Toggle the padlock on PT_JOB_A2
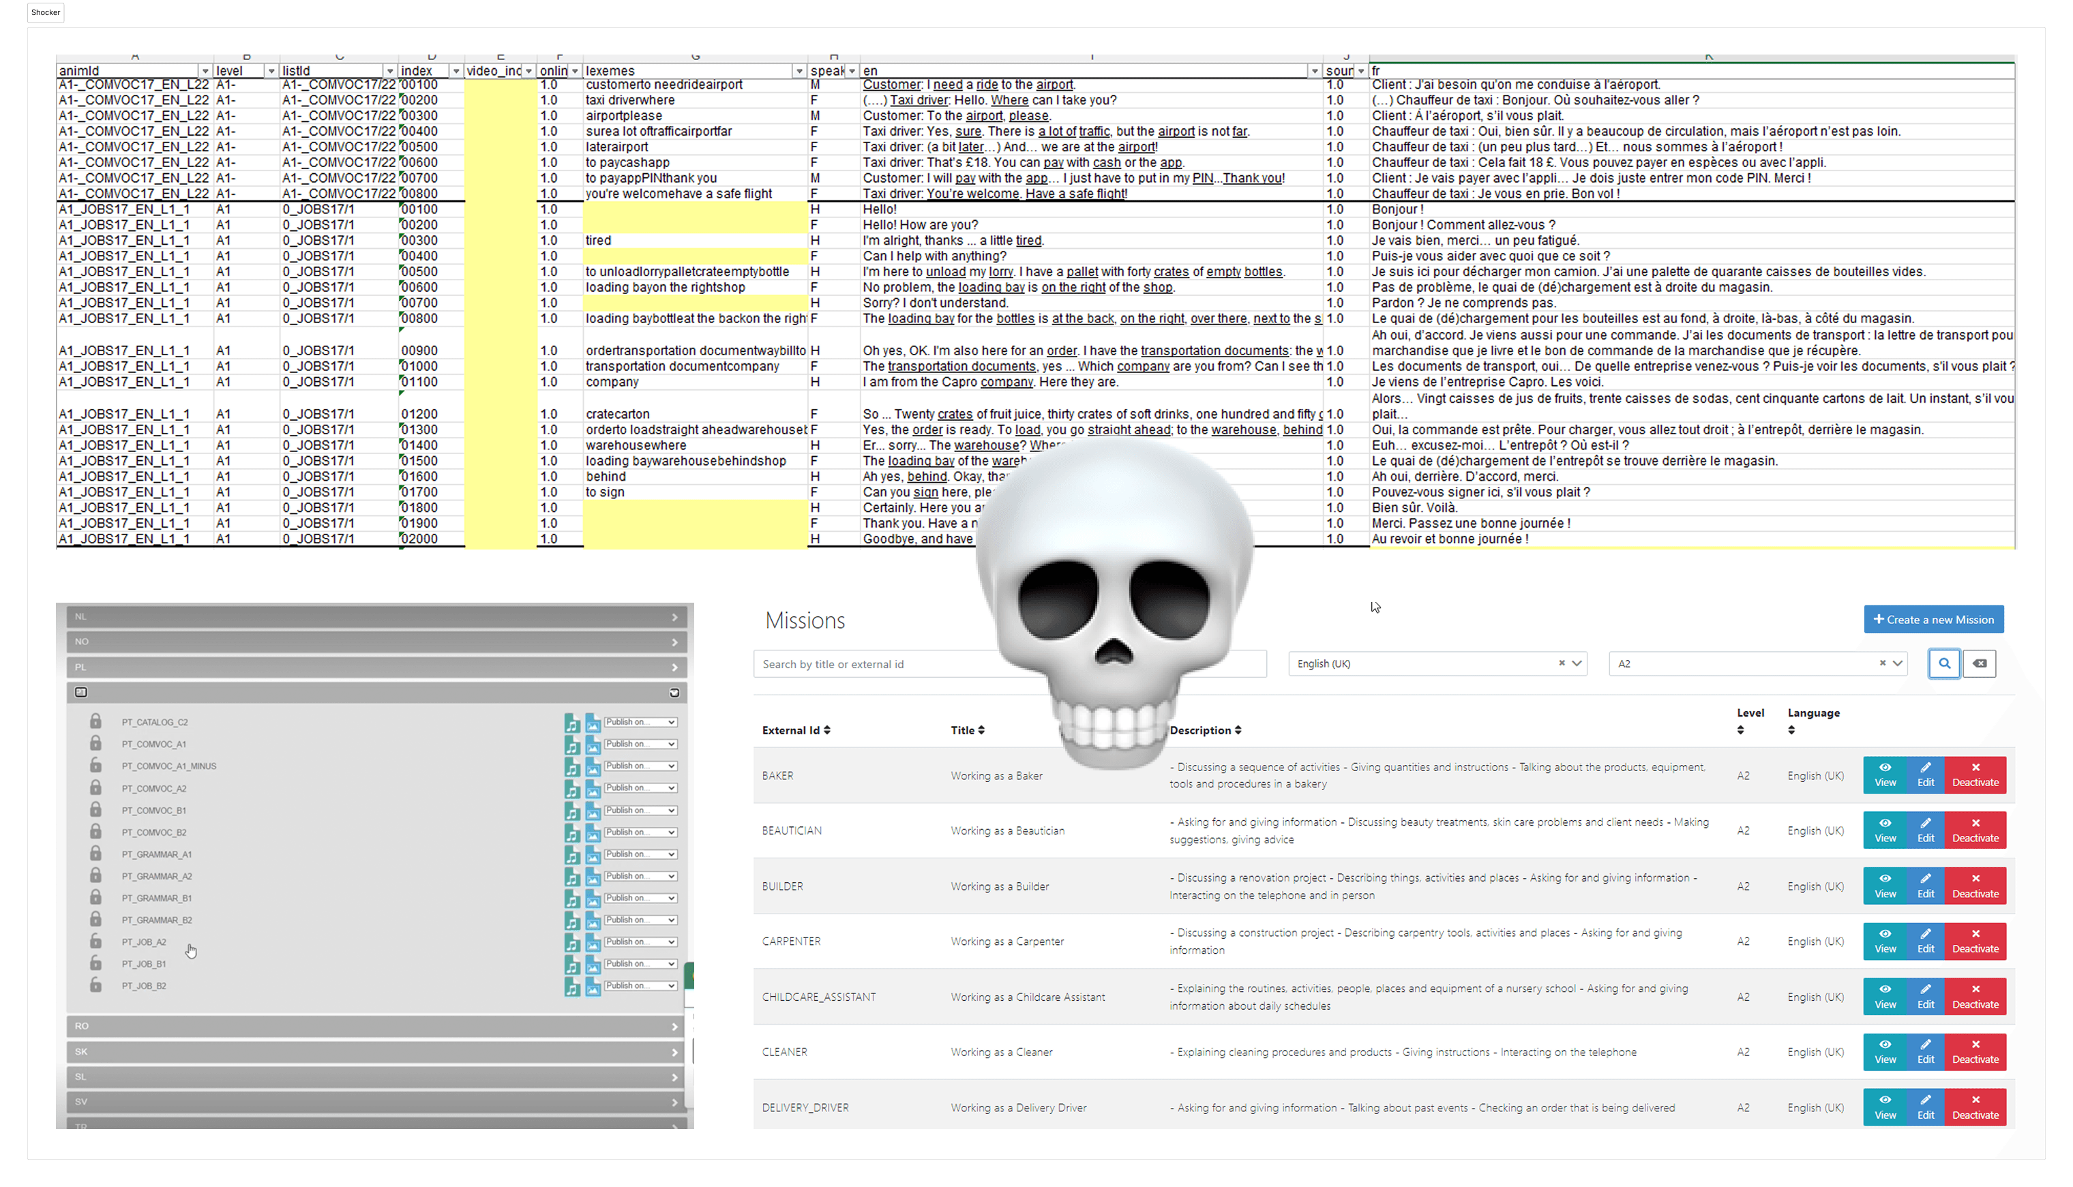This screenshot has height=1187, width=2073. [95, 941]
